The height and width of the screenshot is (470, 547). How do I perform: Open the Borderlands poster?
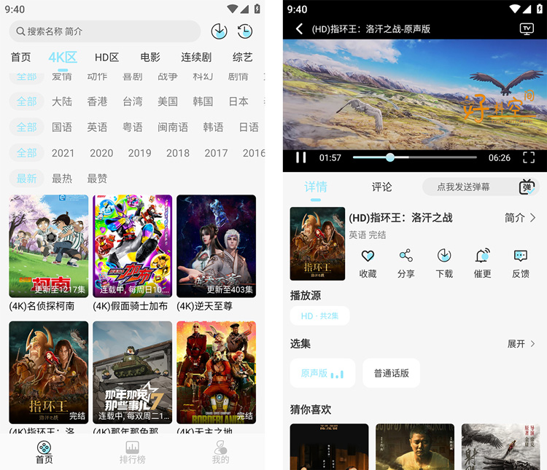pos(217,372)
